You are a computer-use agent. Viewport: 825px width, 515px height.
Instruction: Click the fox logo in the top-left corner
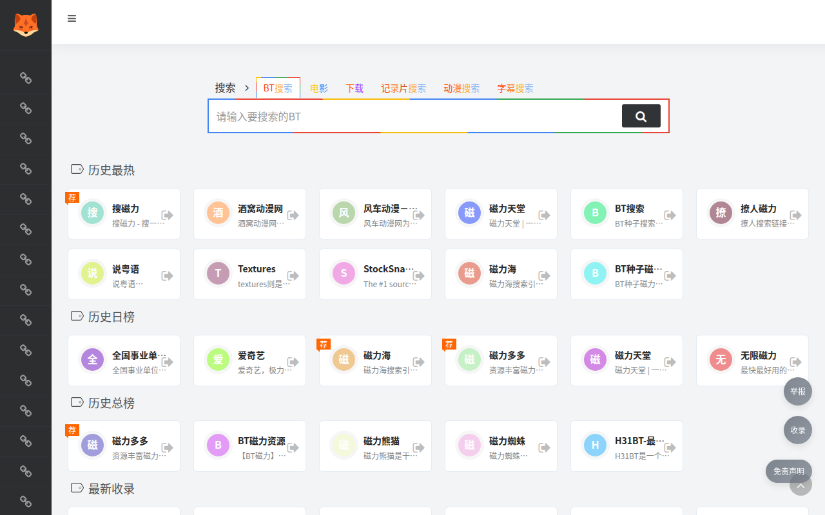[x=25, y=23]
